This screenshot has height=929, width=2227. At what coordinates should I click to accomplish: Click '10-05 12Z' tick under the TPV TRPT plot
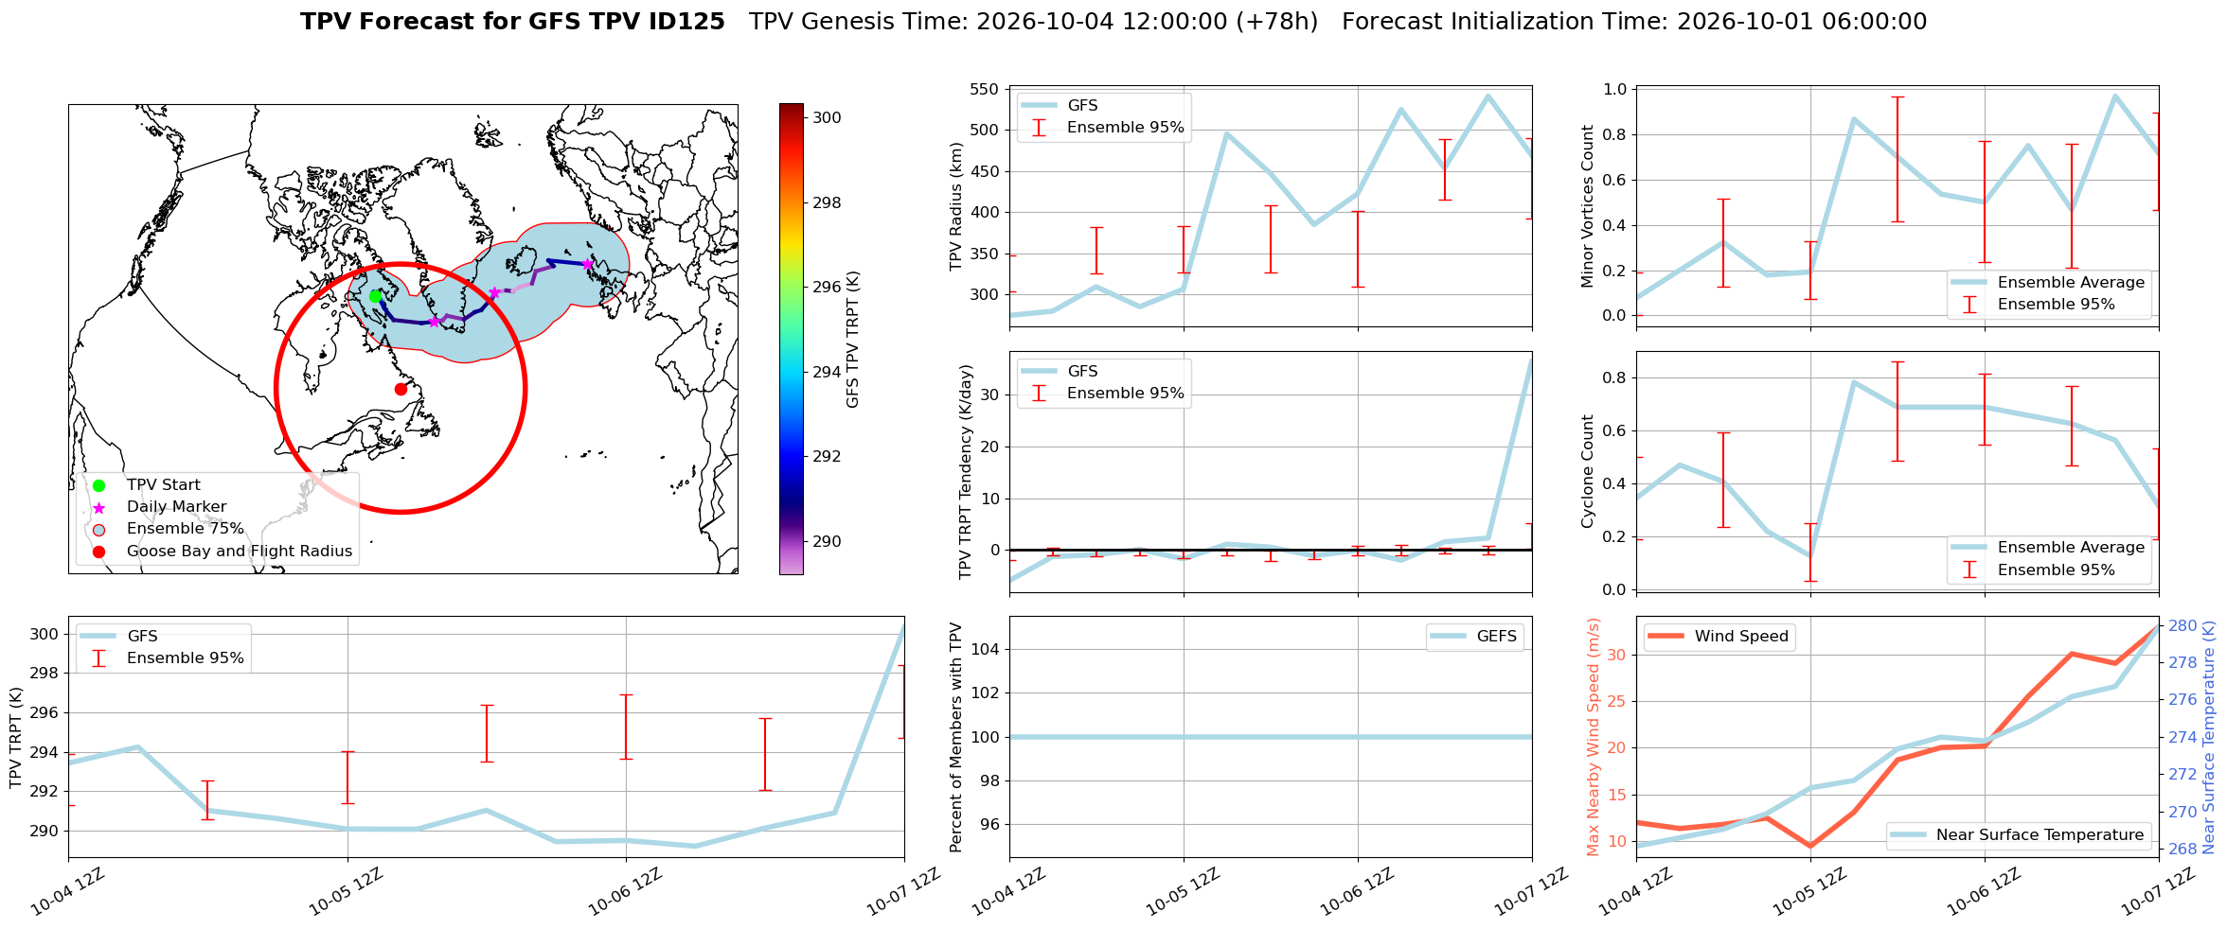coord(346,891)
